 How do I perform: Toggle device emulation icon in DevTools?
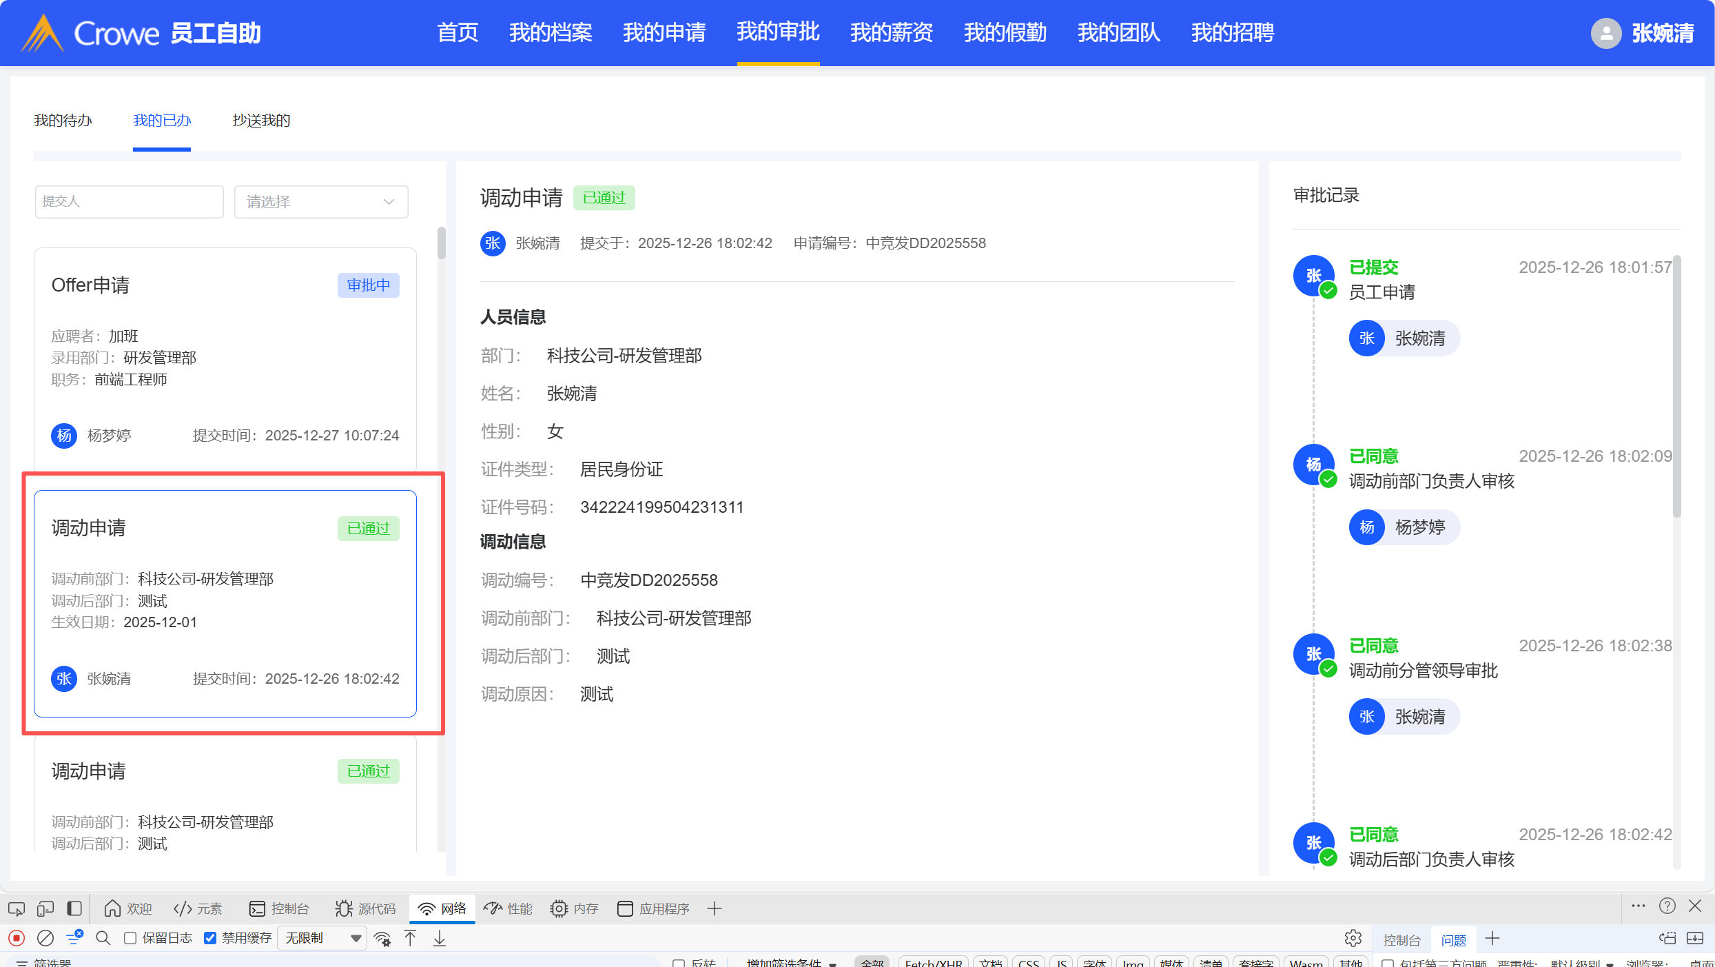pyautogui.click(x=45, y=908)
